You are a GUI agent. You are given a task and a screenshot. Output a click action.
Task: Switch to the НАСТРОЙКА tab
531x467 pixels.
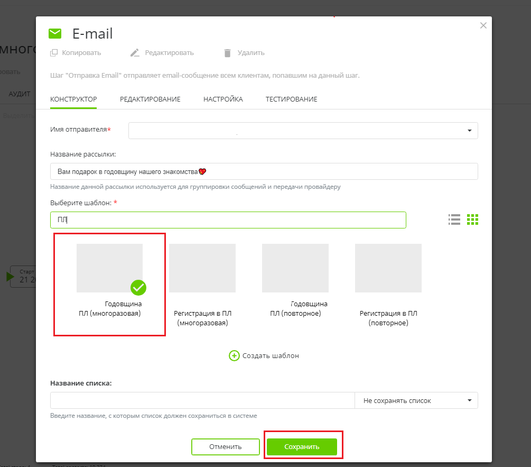[223, 99]
